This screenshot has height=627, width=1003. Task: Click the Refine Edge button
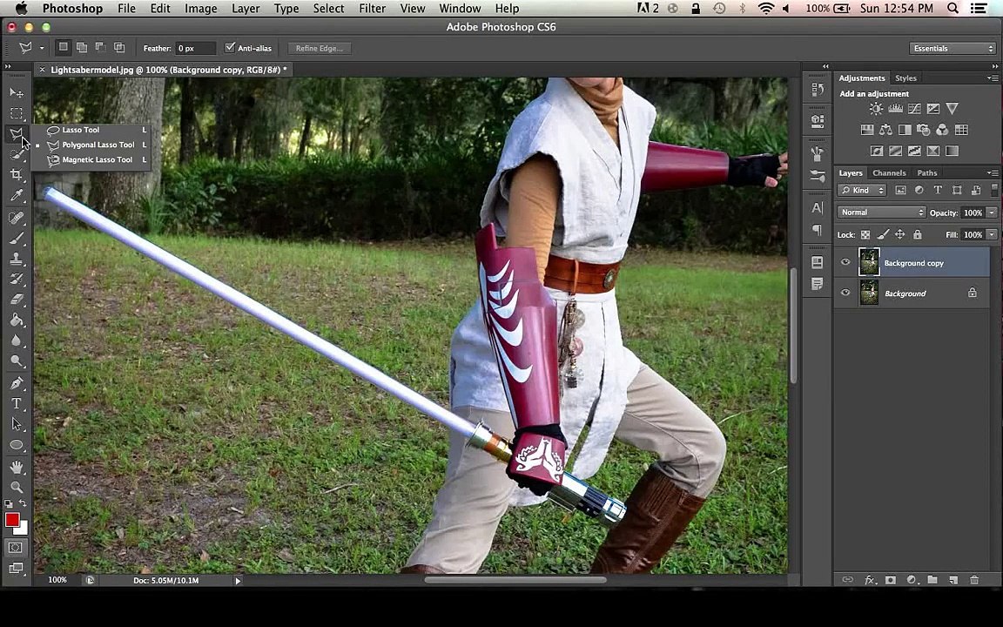[x=320, y=48]
